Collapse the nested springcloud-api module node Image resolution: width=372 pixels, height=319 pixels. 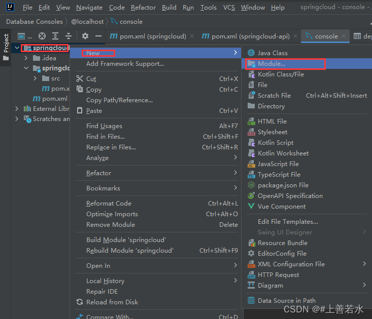(26, 68)
